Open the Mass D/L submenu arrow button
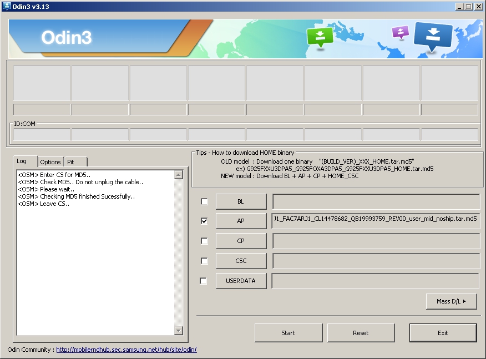This screenshot has width=486, height=359. (451, 301)
